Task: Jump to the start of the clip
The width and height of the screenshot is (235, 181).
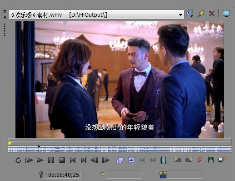Action: [73, 160]
